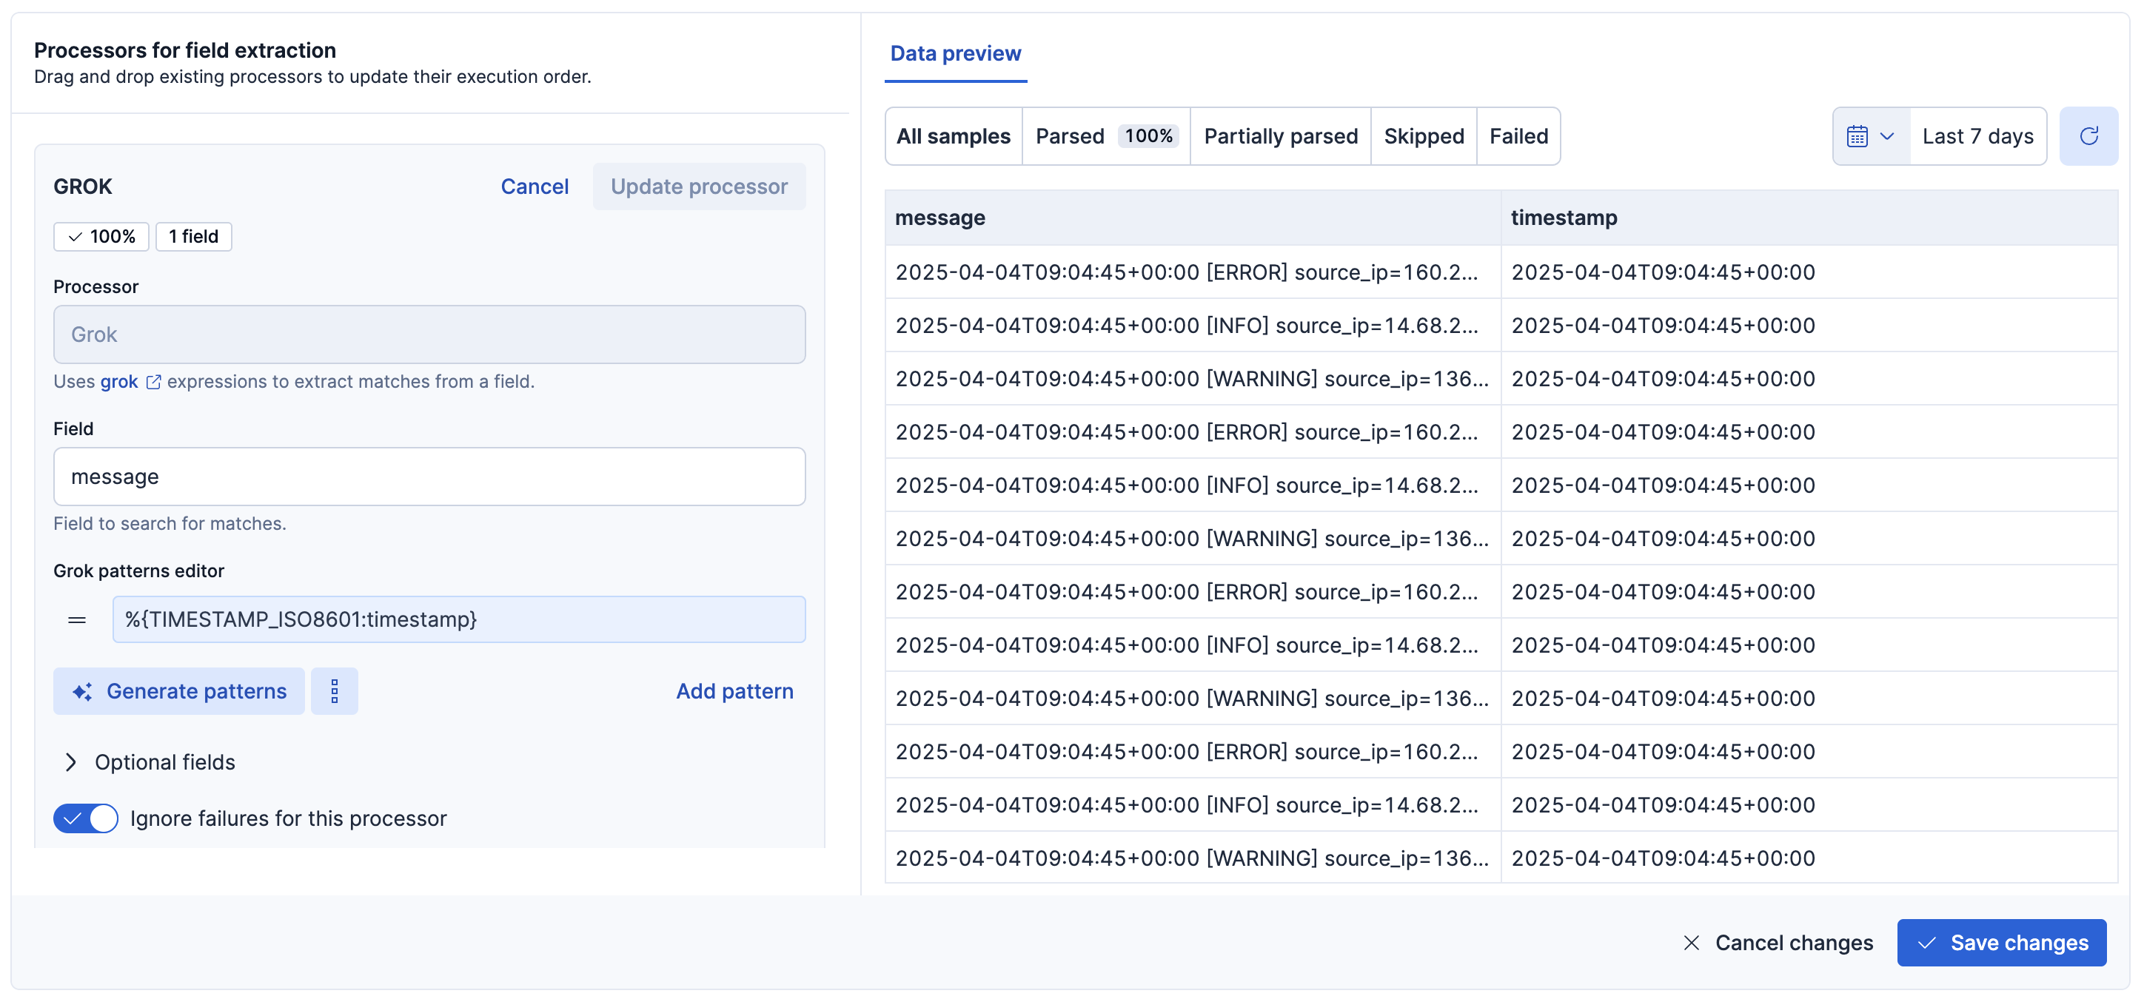Toggle Ignore failures for this processor
The width and height of the screenshot is (2144, 999).
coord(86,818)
